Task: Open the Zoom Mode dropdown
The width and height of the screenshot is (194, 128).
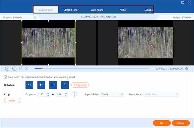Action: (161, 94)
